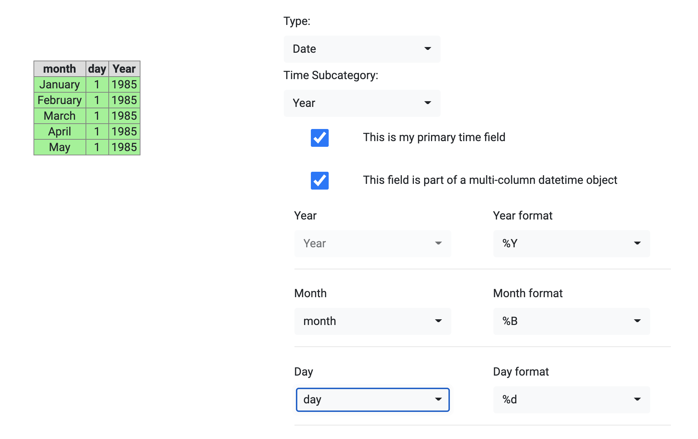Open the Day column dropdown showing day

click(373, 399)
